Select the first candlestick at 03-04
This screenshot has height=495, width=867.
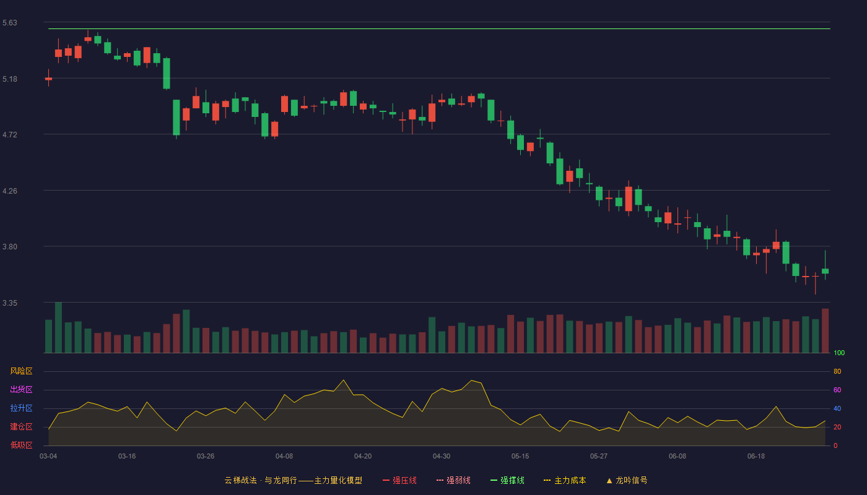48,79
